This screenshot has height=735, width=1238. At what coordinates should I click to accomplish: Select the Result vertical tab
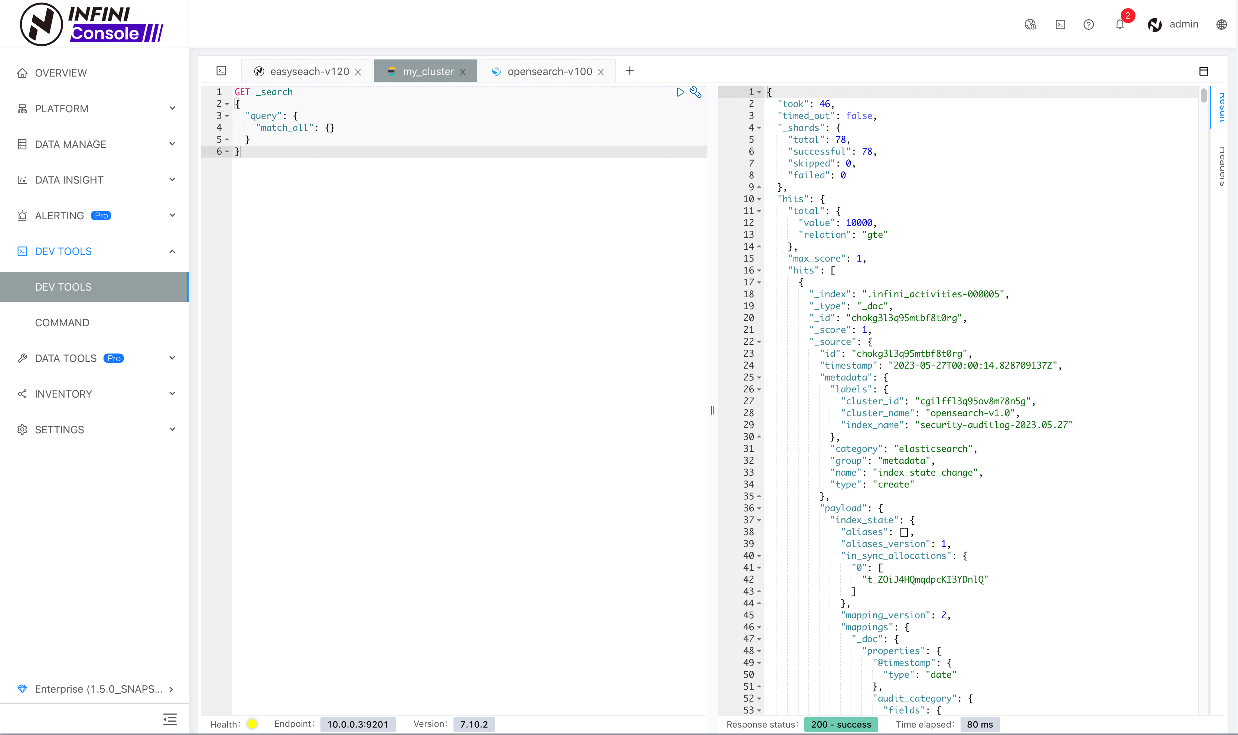(x=1222, y=107)
